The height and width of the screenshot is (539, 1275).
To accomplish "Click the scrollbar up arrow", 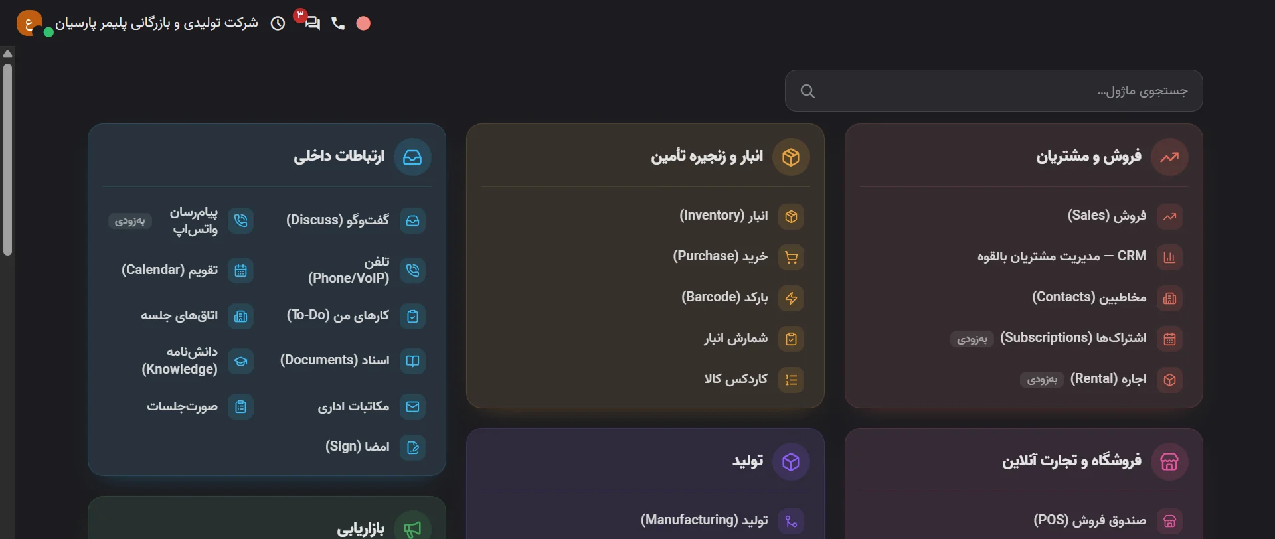I will pos(8,54).
